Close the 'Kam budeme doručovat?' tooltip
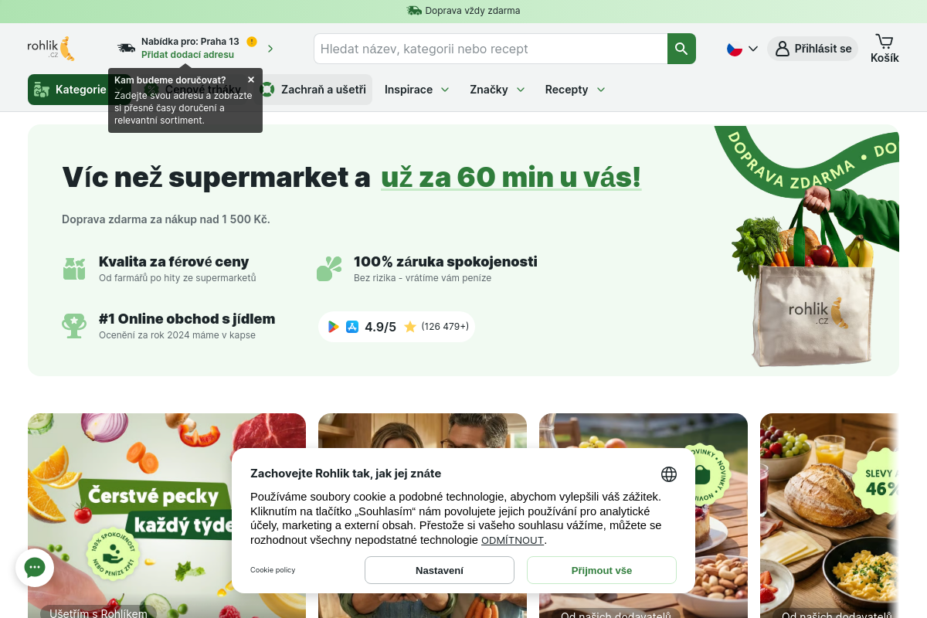Viewport: 927px width, 618px height. (251, 80)
